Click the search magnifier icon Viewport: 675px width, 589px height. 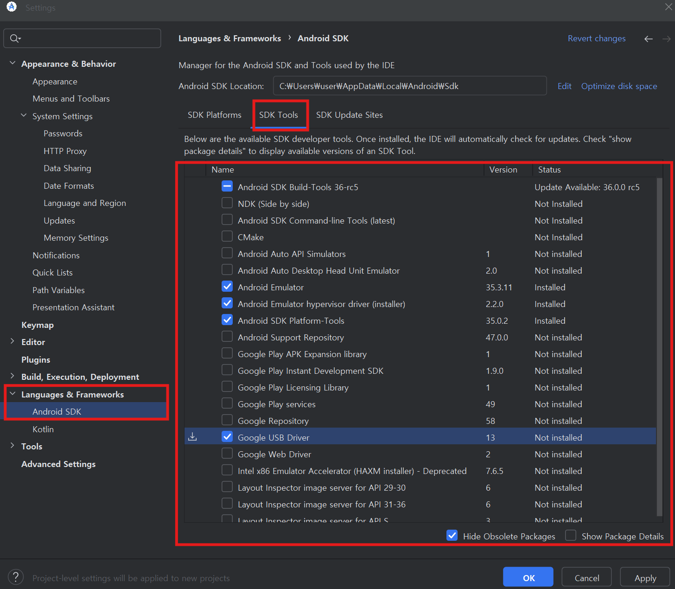coord(14,38)
